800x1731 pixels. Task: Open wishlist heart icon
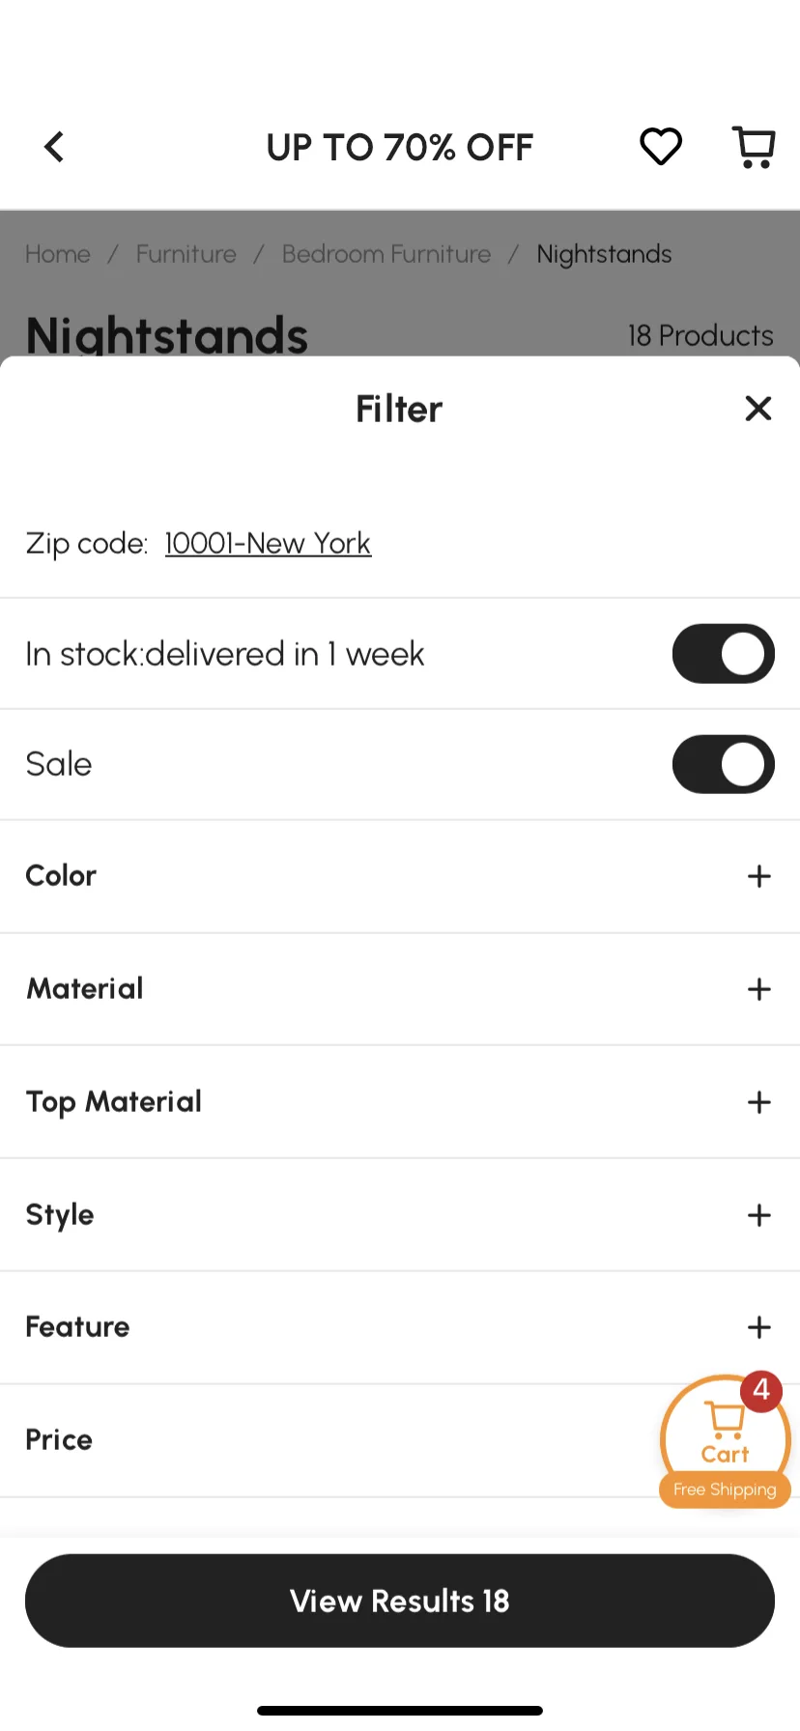pyautogui.click(x=661, y=147)
